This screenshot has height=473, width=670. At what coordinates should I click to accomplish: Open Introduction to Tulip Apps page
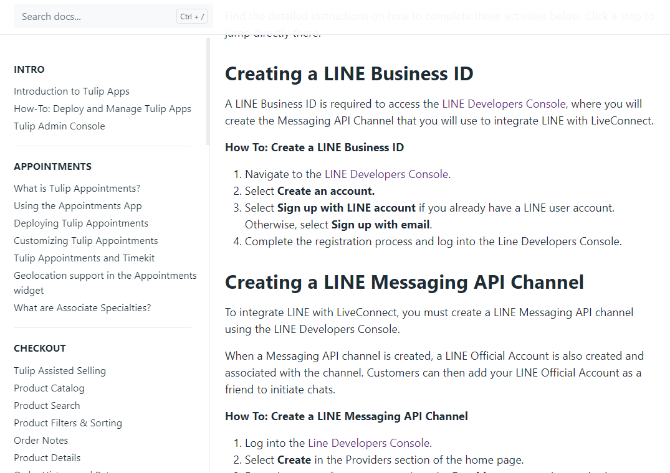click(x=72, y=91)
